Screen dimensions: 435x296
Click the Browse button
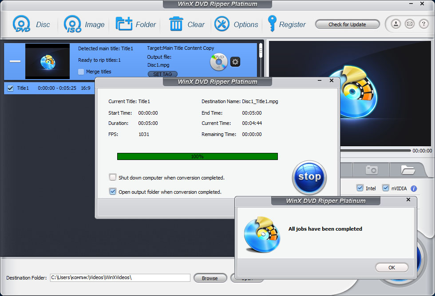(210, 278)
